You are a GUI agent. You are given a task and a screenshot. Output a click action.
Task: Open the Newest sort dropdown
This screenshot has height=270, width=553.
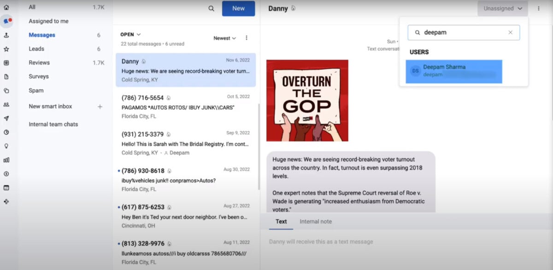[x=224, y=38]
